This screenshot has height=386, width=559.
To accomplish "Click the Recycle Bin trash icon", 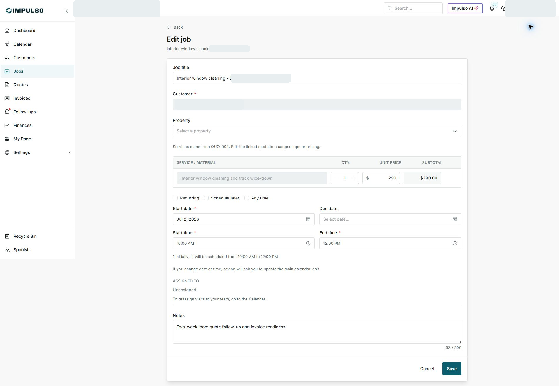I will [x=7, y=236].
